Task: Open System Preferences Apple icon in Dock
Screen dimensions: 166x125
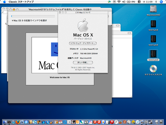Action: [x=69, y=122]
